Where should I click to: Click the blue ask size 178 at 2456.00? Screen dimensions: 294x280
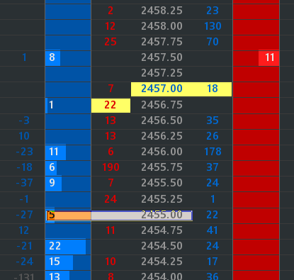213,152
